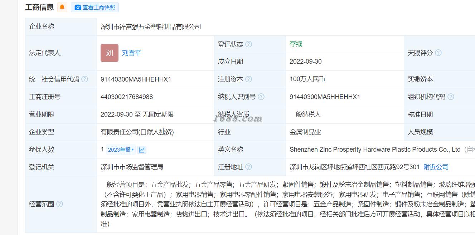Click taxpayer qualification 一般纳税人
475x235 pixels.
[x=305, y=114]
